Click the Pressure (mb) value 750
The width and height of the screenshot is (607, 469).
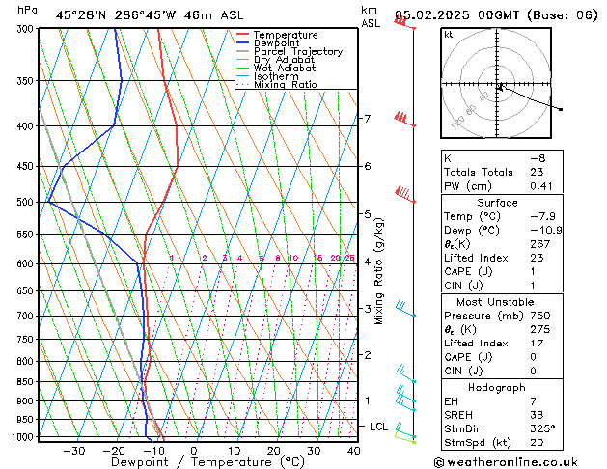point(540,316)
